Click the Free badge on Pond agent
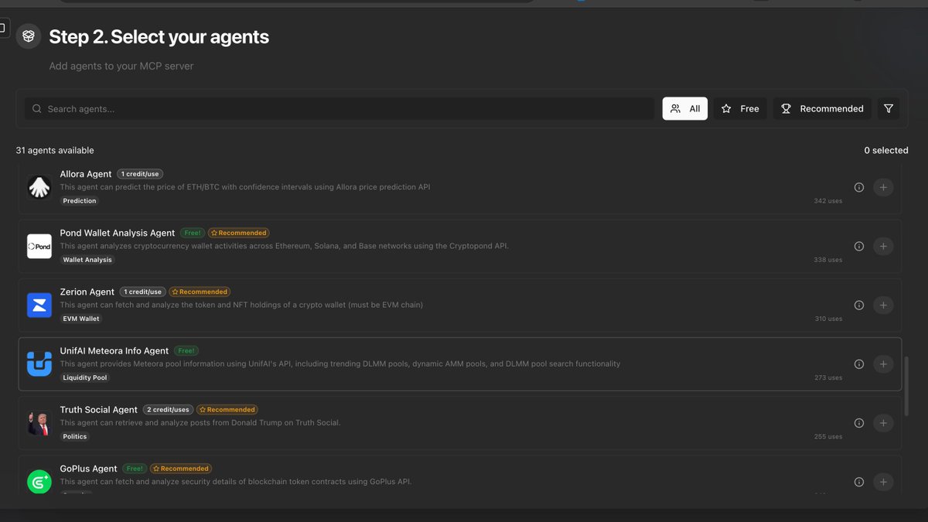Viewport: 928px width, 522px height. tap(193, 233)
